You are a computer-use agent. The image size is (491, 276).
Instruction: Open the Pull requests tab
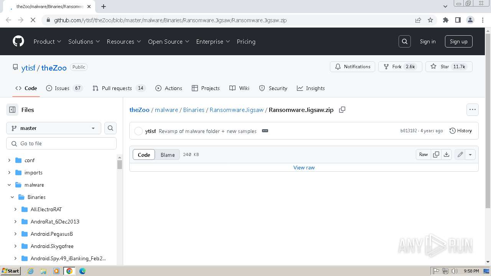[x=119, y=88]
